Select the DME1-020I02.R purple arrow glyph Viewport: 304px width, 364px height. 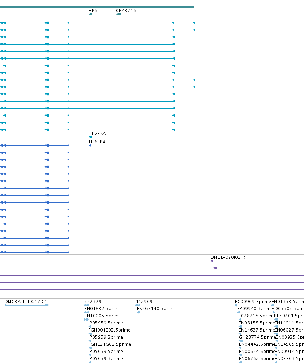coord(212,261)
